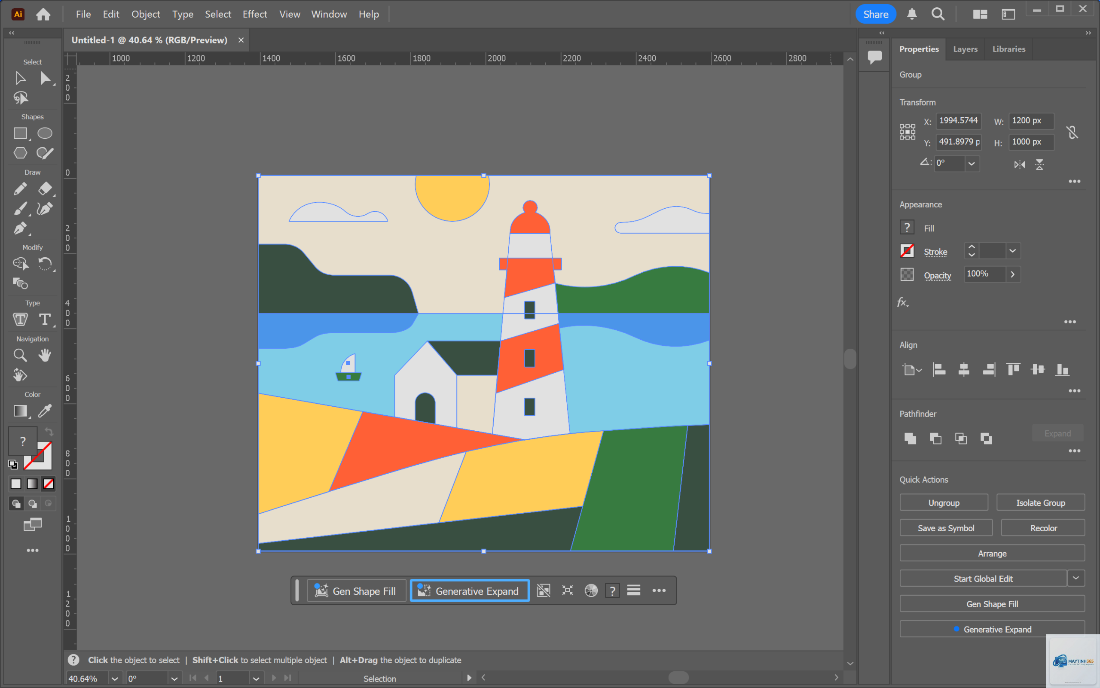The width and height of the screenshot is (1100, 688).
Task: Apply Pathfinder Exclude shape mode
Action: click(986, 438)
